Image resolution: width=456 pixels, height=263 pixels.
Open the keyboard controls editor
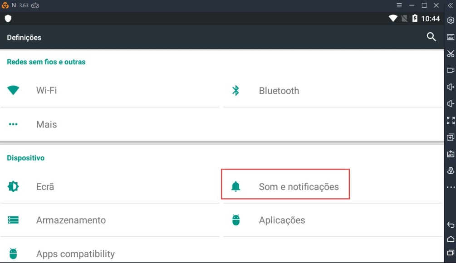pyautogui.click(x=450, y=36)
